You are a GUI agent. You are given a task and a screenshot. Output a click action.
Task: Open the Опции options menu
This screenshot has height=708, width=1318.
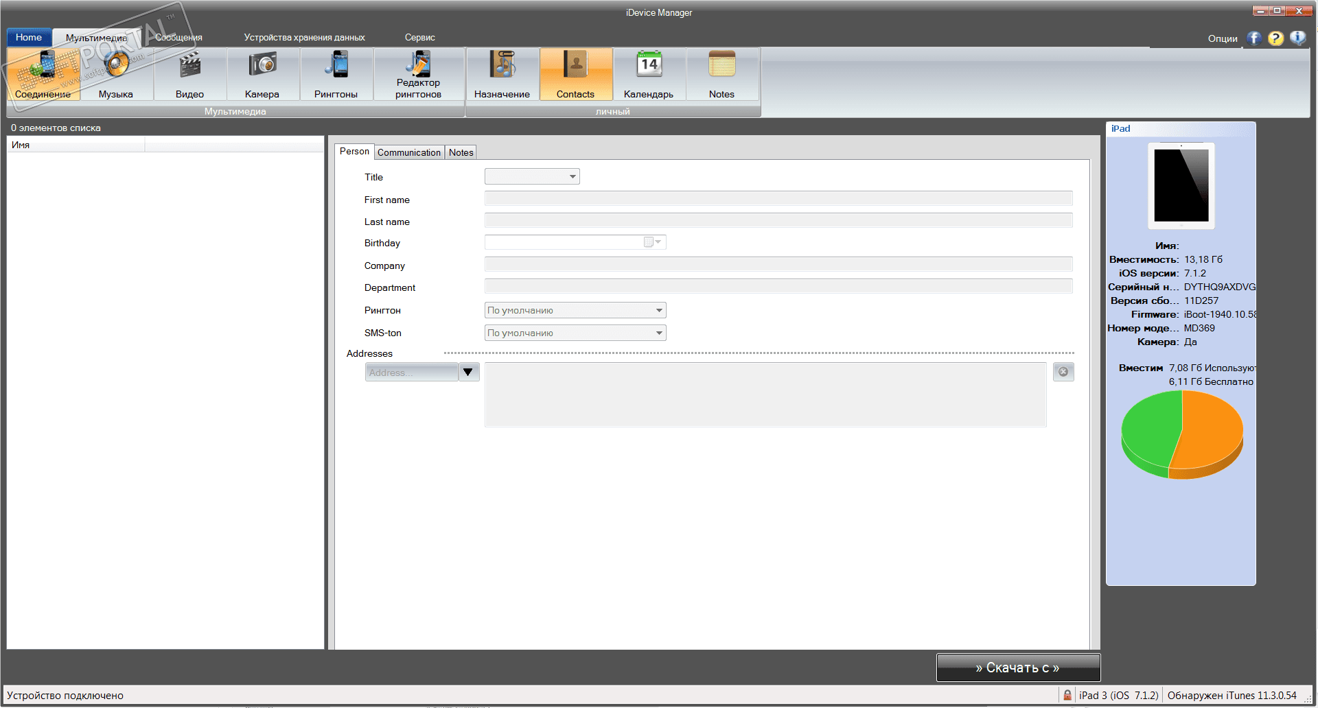pos(1223,38)
